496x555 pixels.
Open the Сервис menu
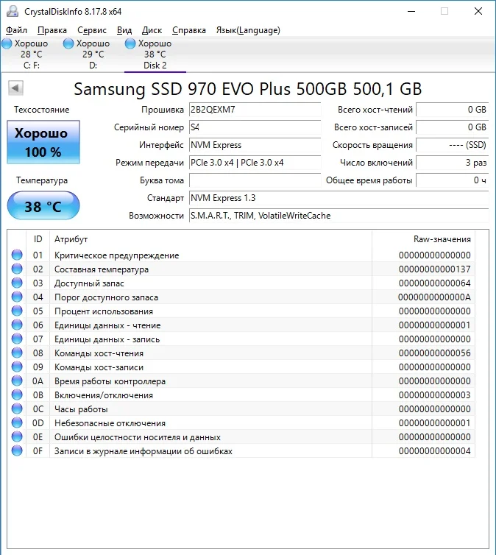pyautogui.click(x=92, y=30)
